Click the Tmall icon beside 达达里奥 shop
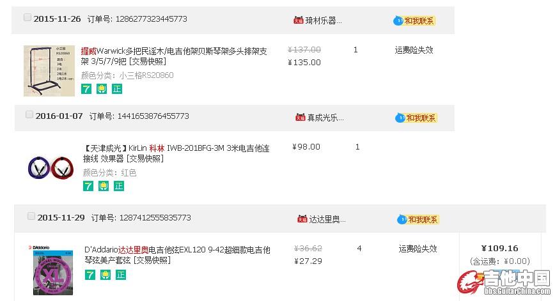This screenshot has height=301, width=555. tap(302, 219)
